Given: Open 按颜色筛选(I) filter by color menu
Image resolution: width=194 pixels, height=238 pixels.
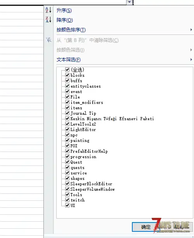Looking at the screenshot, I should tap(70, 50).
